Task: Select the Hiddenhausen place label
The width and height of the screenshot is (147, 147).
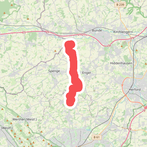Action: click(121, 63)
